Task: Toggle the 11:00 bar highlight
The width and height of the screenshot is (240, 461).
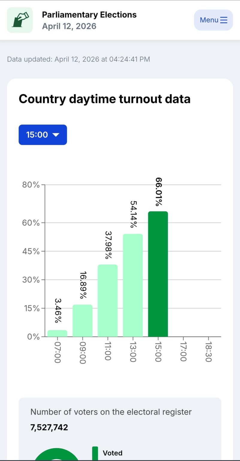Action: coord(108,300)
